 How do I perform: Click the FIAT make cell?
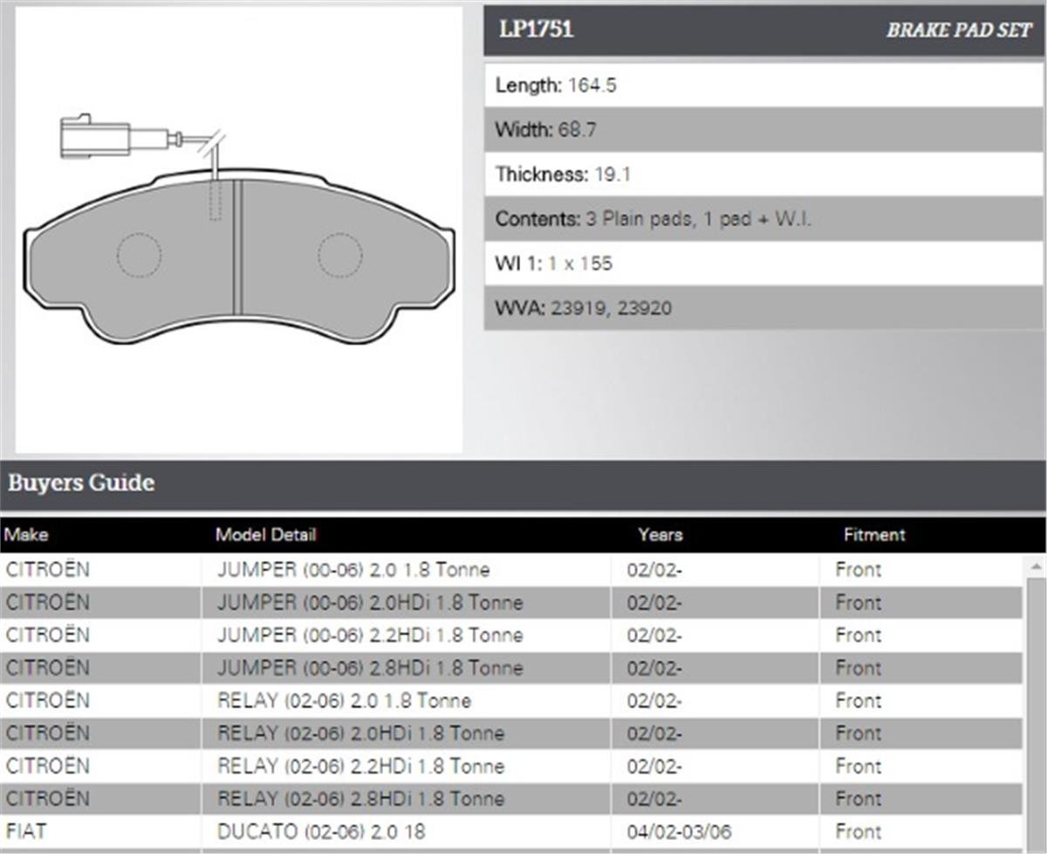pyautogui.click(x=100, y=832)
